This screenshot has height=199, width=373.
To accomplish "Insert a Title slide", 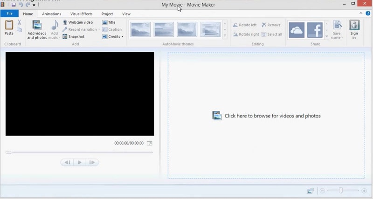I will [x=109, y=22].
